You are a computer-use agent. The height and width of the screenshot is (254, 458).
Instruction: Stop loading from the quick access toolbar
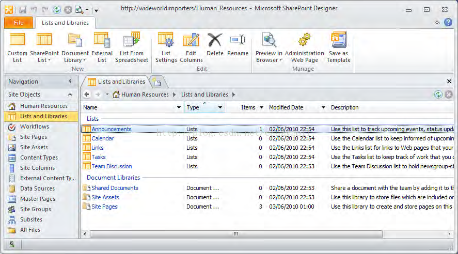point(68,10)
